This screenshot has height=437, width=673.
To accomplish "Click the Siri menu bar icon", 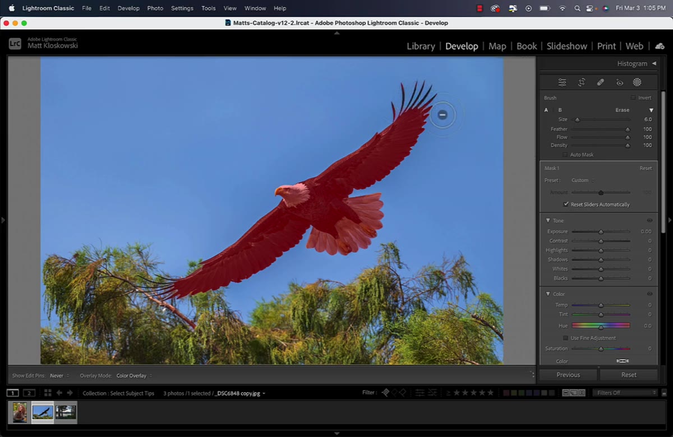I will 606,8.
